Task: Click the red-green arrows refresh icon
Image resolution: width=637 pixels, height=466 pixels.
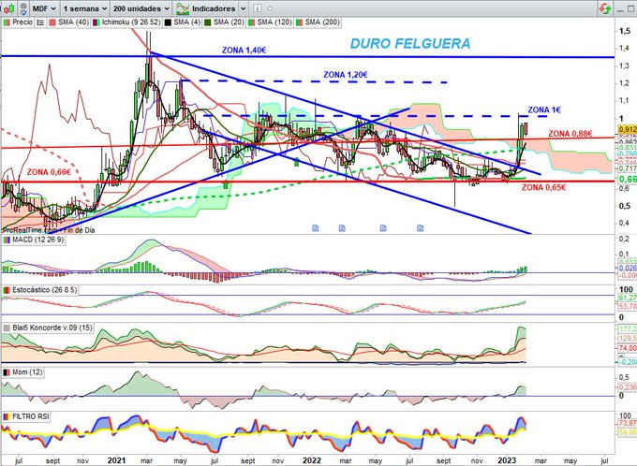Action: (605, 8)
